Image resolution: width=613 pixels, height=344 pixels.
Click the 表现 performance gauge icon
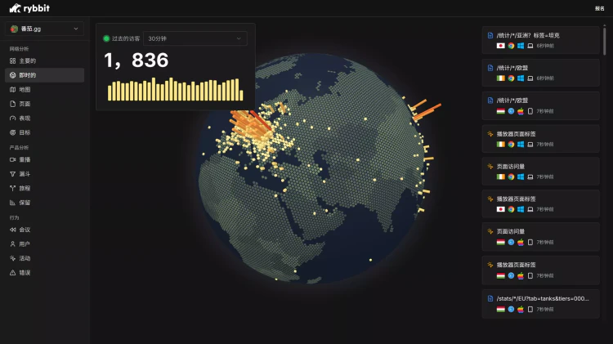(12, 118)
